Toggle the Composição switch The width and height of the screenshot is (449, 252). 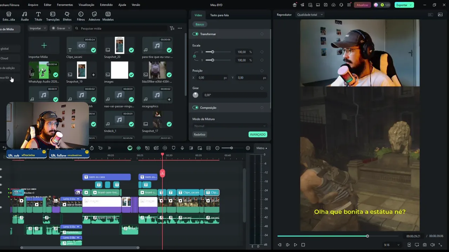195,107
